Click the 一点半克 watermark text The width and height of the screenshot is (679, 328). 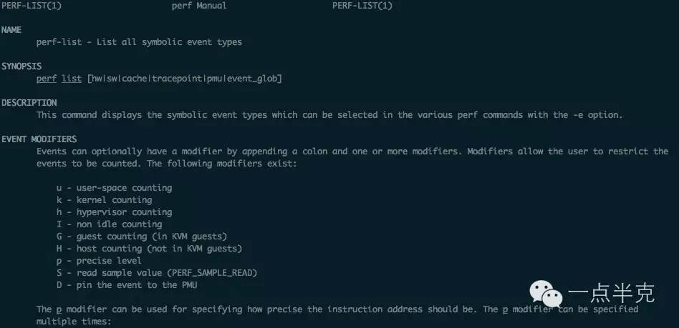coord(610,294)
